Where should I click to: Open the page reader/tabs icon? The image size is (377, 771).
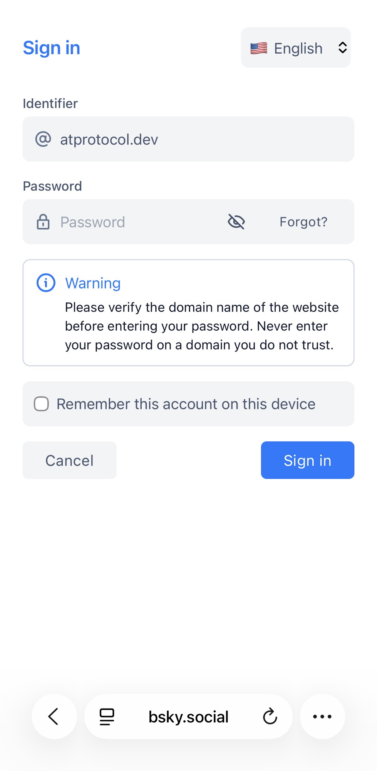pos(107,717)
